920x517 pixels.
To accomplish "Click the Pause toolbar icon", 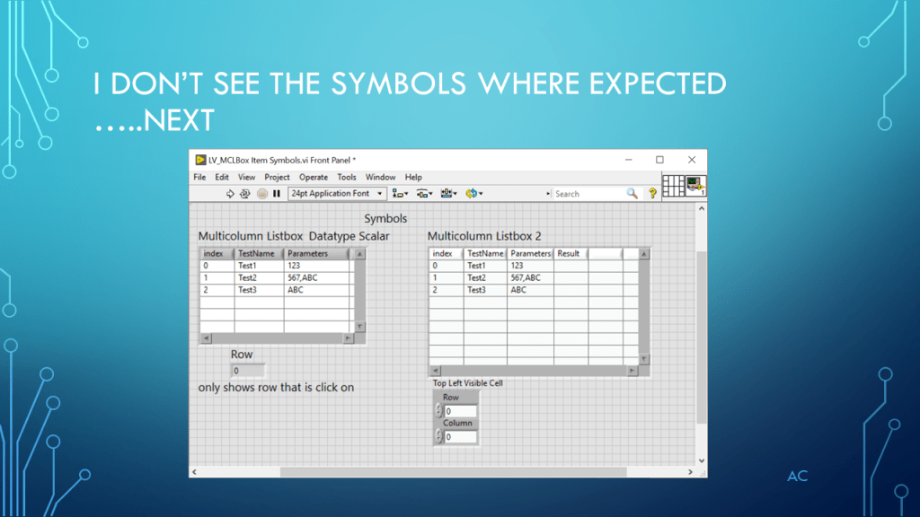I will point(277,193).
